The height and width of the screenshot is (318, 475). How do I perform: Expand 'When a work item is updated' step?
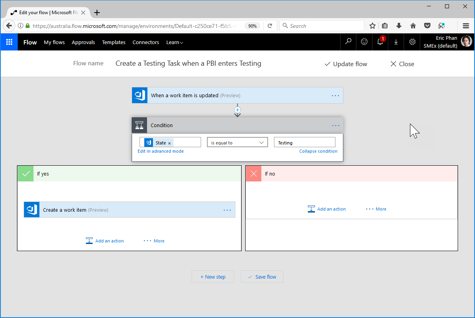[237, 95]
